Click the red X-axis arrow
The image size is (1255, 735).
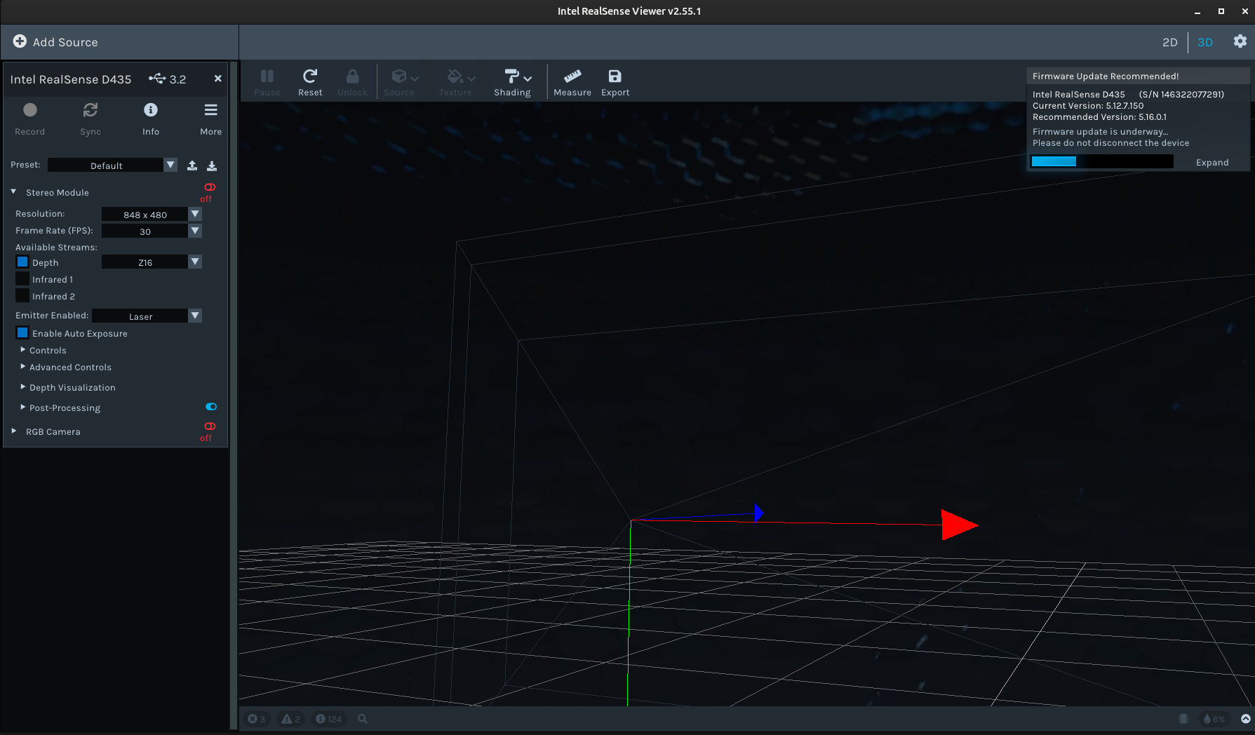(x=959, y=525)
